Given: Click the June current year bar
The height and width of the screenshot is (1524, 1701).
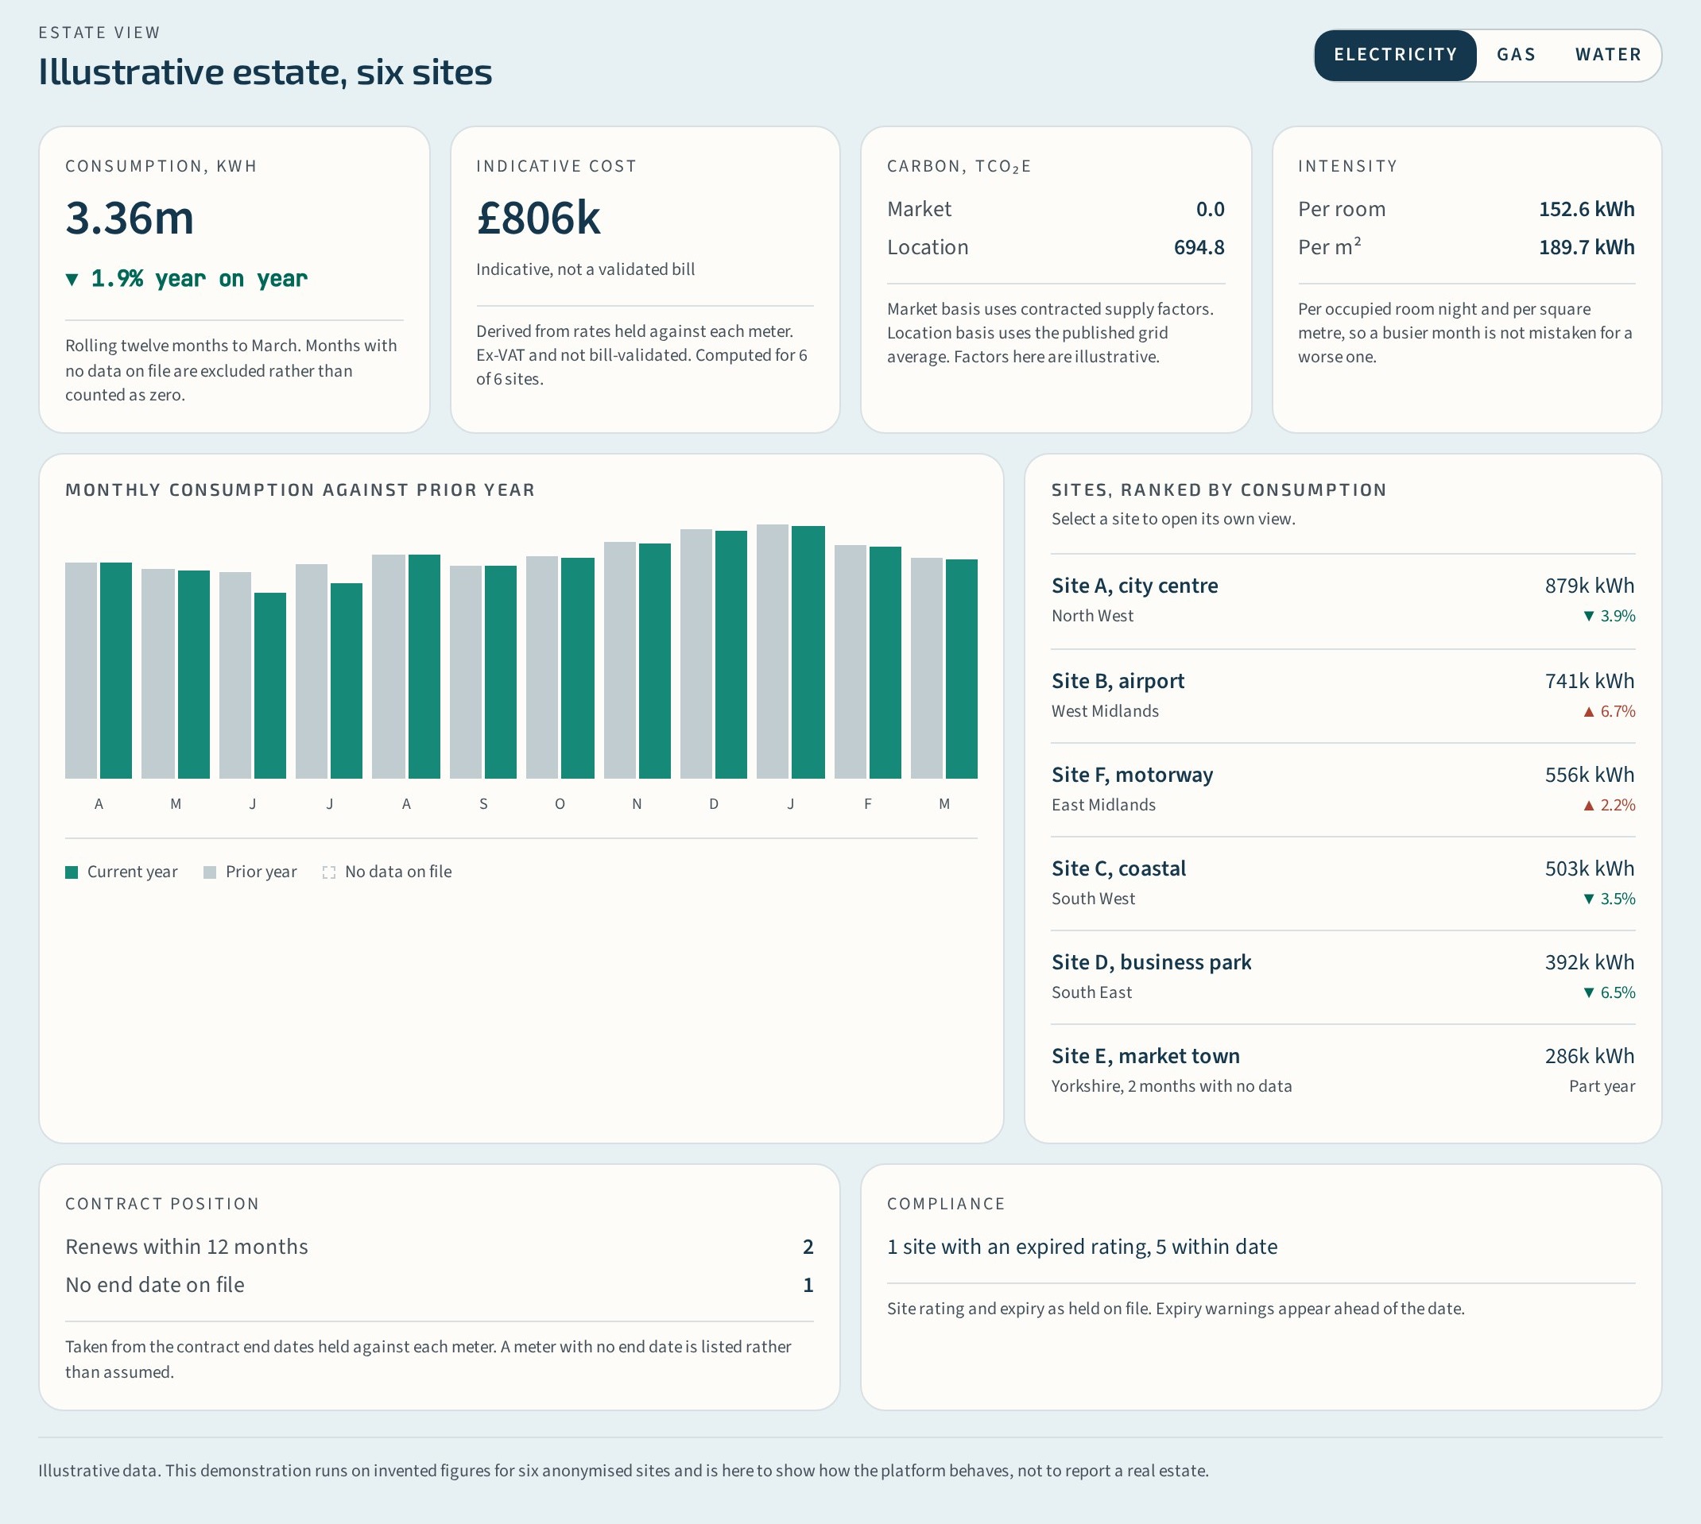Looking at the screenshot, I should pyautogui.click(x=269, y=686).
